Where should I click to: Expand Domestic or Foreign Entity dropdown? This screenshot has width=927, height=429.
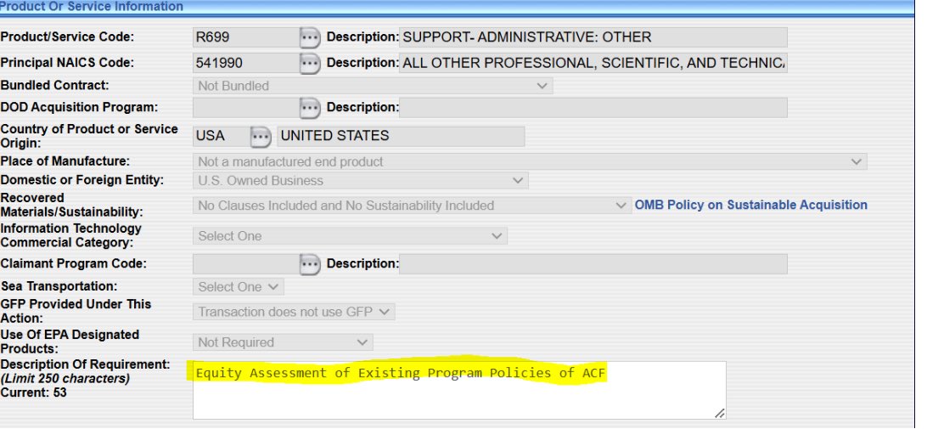pyautogui.click(x=361, y=180)
